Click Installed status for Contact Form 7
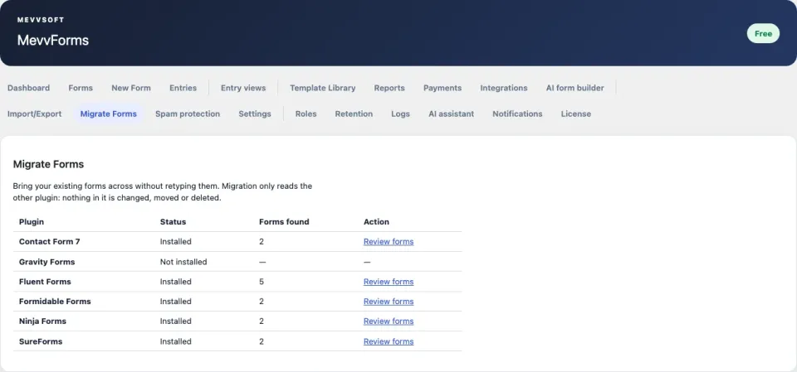 click(x=176, y=242)
